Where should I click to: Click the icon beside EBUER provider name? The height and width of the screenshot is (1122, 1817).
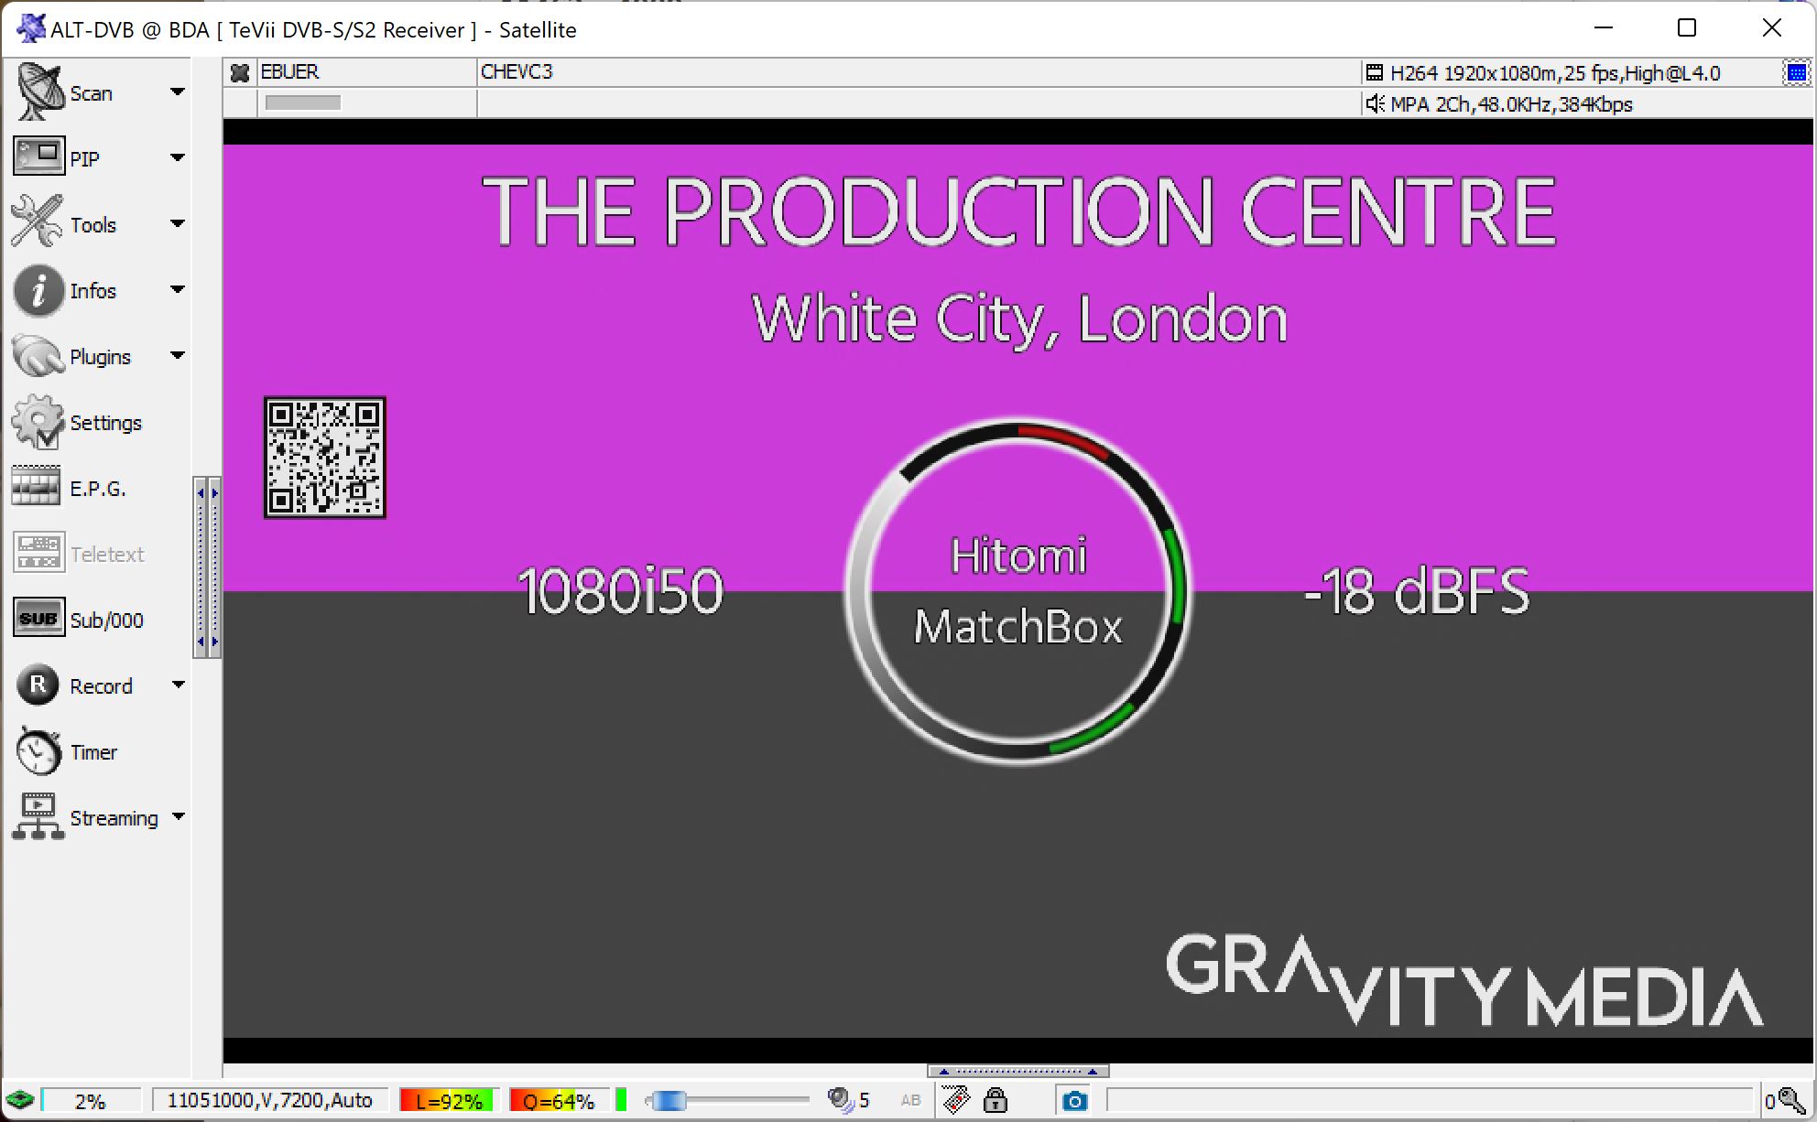[x=240, y=73]
